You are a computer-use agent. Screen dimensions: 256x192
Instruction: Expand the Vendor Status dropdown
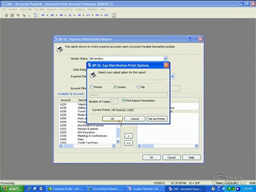(x=165, y=58)
